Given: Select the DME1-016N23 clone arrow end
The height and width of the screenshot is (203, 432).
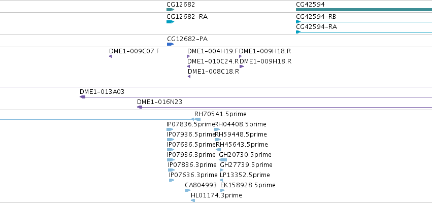Looking at the screenshot, I should (140, 107).
